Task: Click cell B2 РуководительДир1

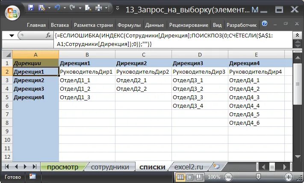Action: coord(87,71)
